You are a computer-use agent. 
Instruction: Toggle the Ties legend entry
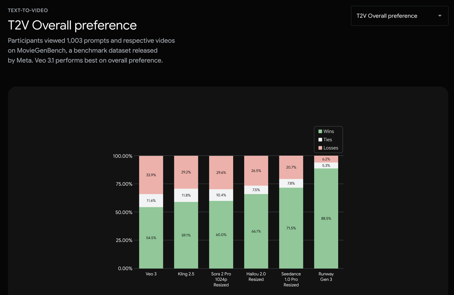(x=327, y=140)
